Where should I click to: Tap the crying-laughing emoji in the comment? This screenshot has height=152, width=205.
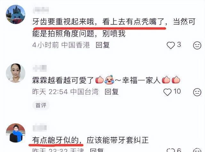pyautogui.click(x=109, y=80)
